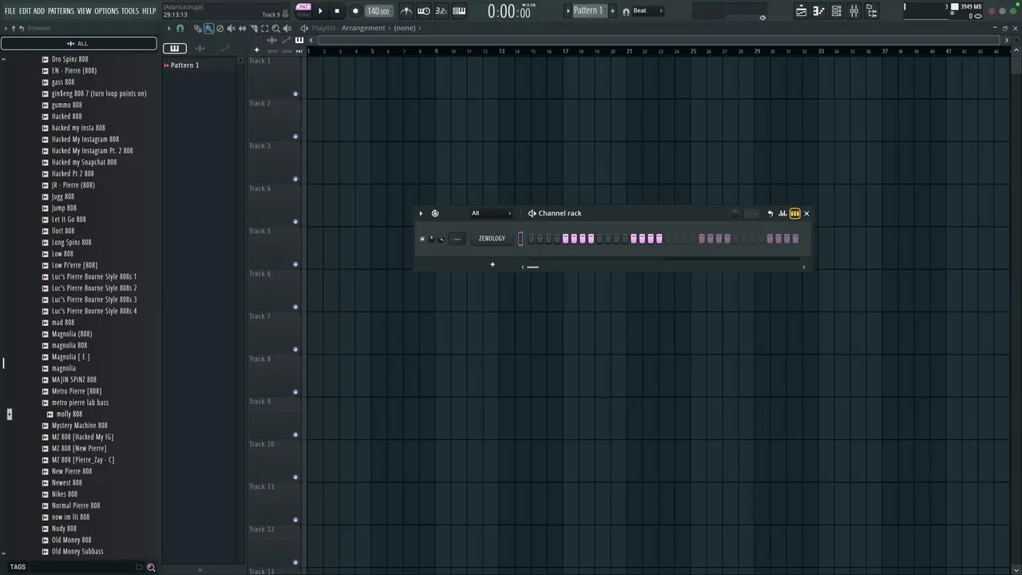Mute Track 8 with its dot
This screenshot has height=575, width=1022.
pos(295,392)
